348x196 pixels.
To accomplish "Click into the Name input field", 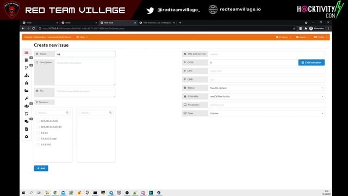I will pos(85,54).
